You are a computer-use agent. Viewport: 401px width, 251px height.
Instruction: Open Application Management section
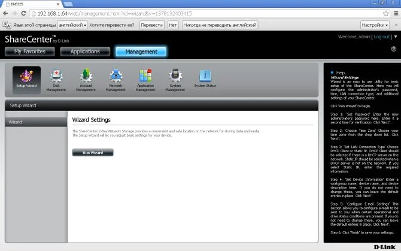point(145,80)
